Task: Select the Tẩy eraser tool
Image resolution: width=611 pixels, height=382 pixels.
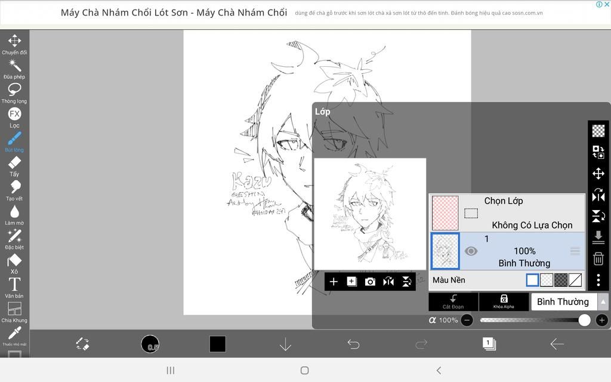Action: 14,166
